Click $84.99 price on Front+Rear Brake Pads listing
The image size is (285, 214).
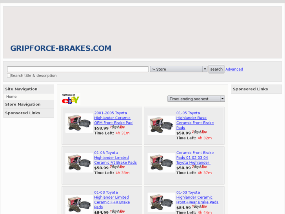click(183, 208)
